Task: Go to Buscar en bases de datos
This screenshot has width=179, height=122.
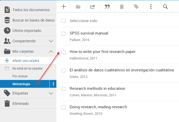Action: tap(33, 20)
